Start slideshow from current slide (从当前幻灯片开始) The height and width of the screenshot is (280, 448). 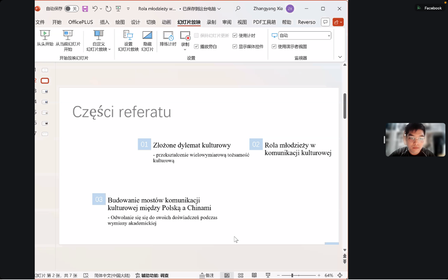(68, 39)
